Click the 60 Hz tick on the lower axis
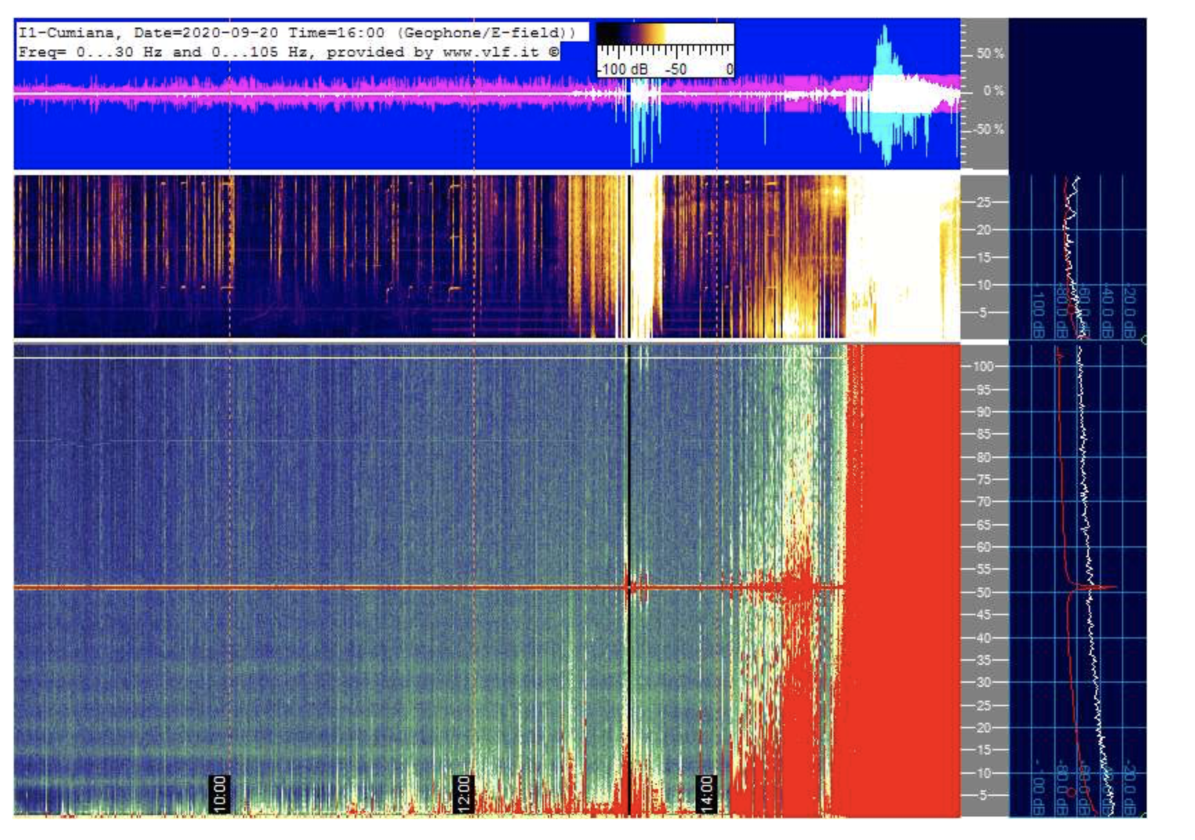Viewport: 1195px width, 840px height. pyautogui.click(x=982, y=547)
